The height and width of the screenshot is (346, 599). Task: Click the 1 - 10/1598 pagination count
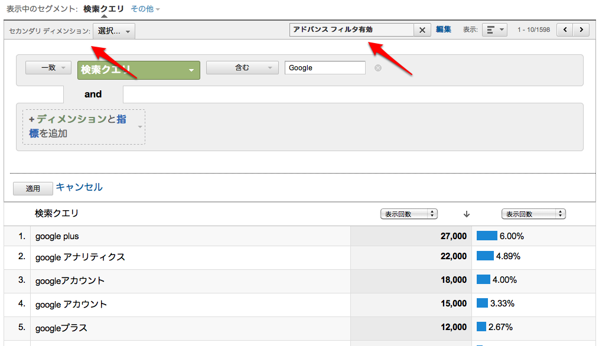click(x=533, y=30)
